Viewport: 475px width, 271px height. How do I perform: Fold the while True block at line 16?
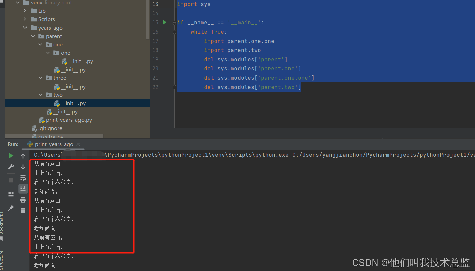click(x=174, y=32)
